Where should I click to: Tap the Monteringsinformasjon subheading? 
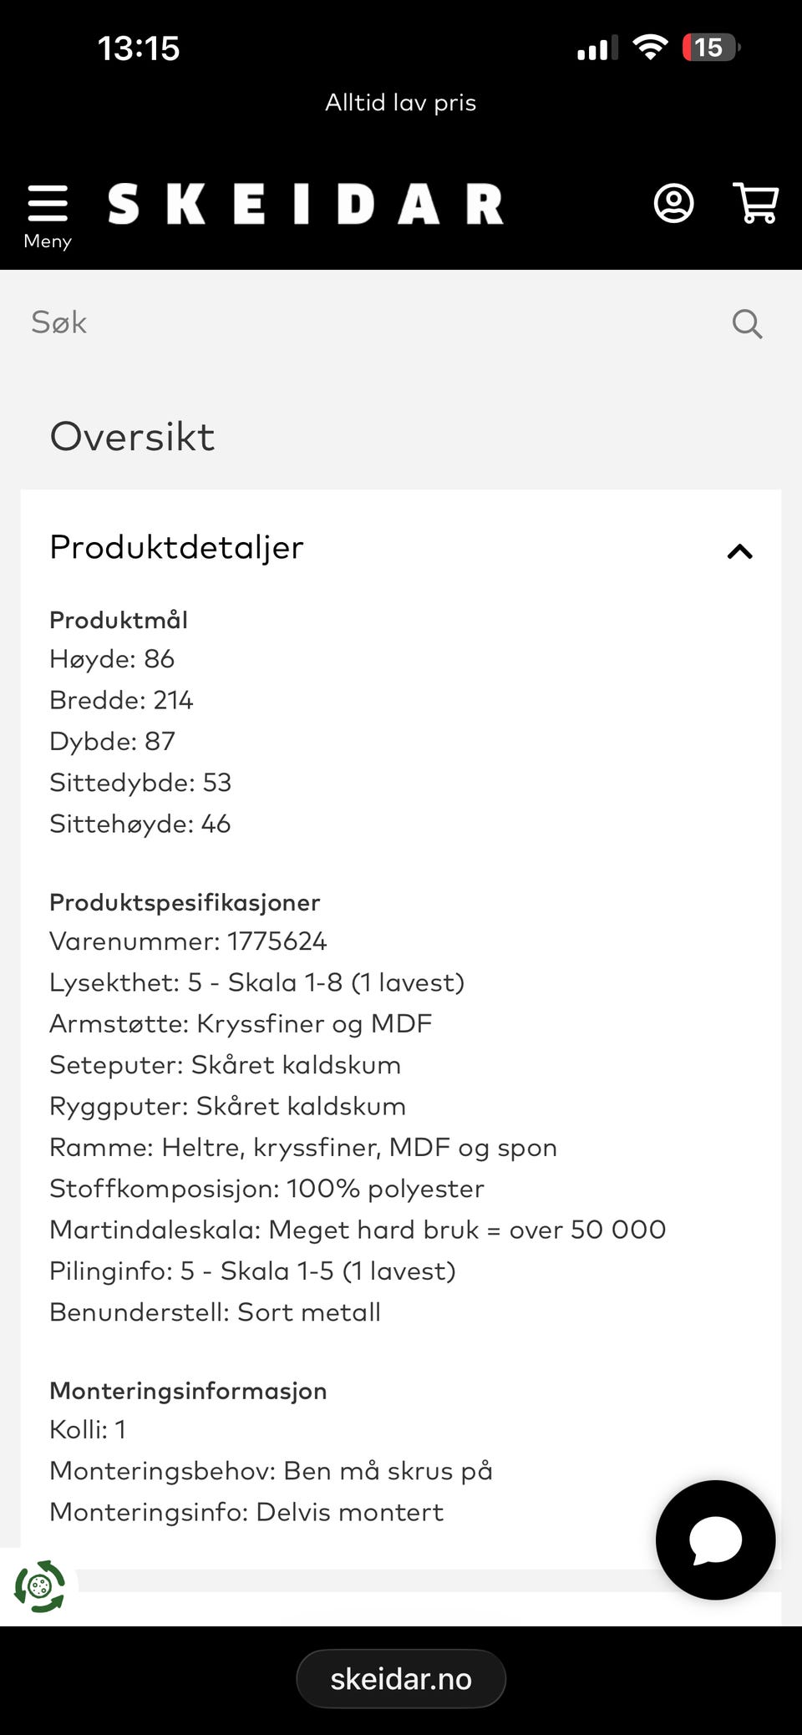coord(188,1391)
